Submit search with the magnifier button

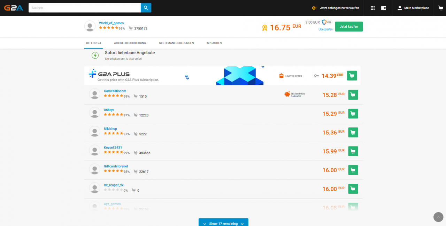click(x=146, y=8)
